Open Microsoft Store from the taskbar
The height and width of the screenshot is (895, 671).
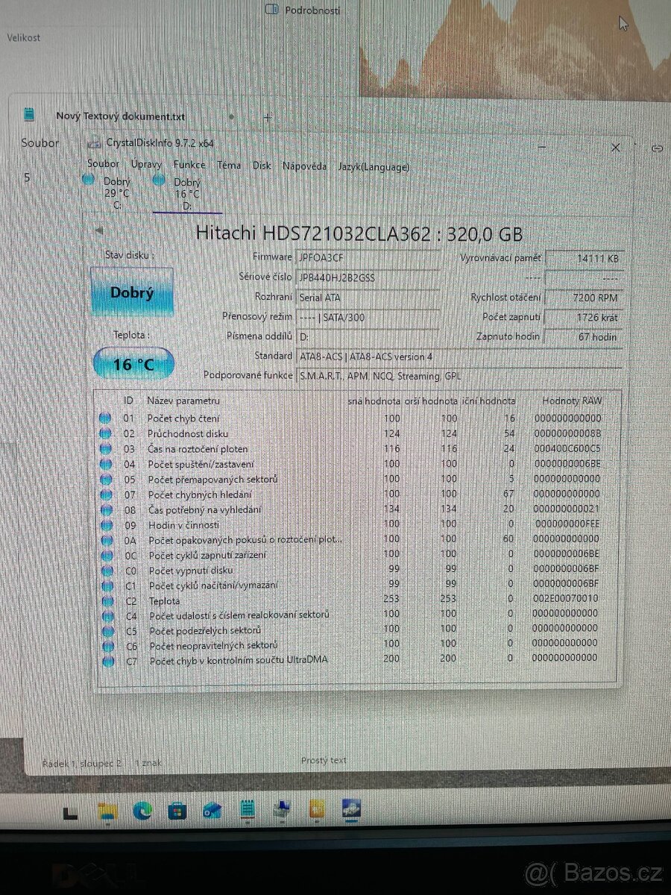pyautogui.click(x=177, y=811)
